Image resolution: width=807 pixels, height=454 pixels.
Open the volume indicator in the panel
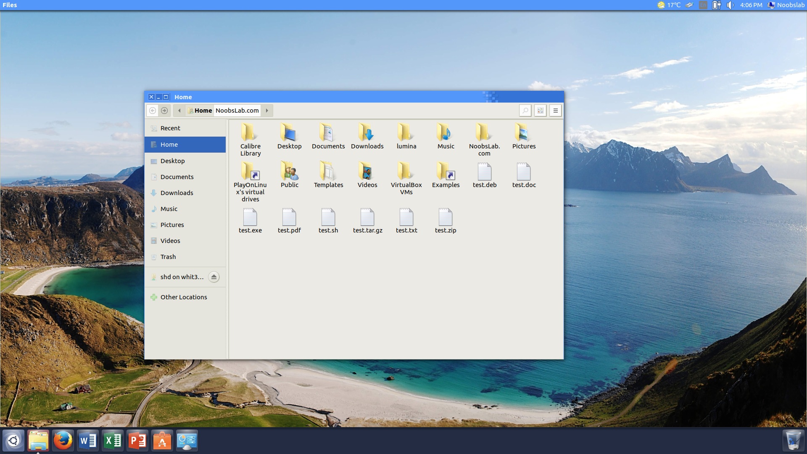[730, 5]
